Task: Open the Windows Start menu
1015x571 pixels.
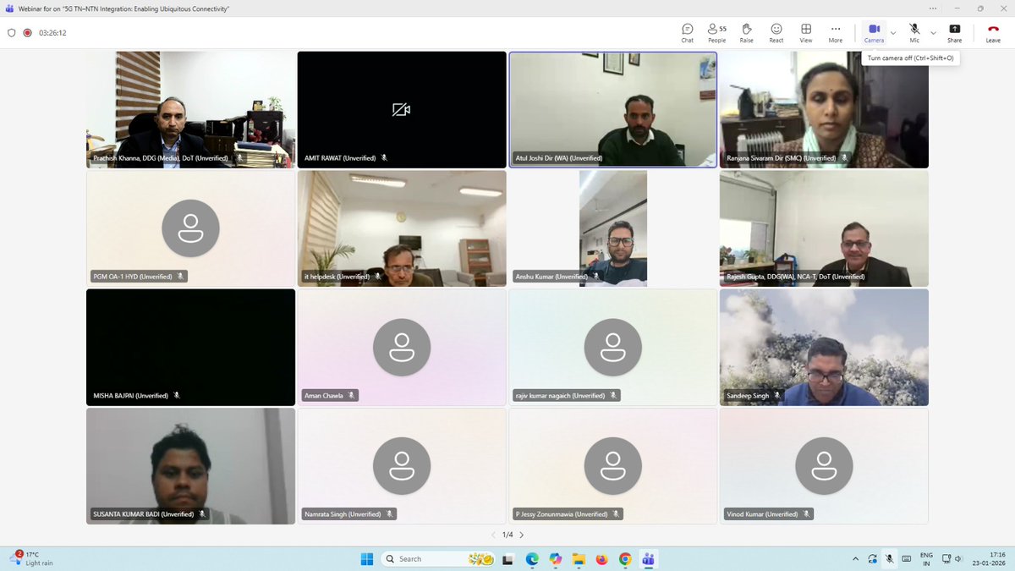Action: pyautogui.click(x=367, y=559)
